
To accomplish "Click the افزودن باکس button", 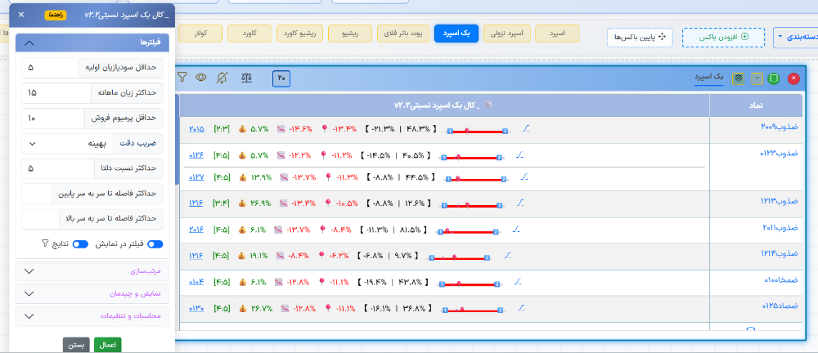I will tap(724, 38).
